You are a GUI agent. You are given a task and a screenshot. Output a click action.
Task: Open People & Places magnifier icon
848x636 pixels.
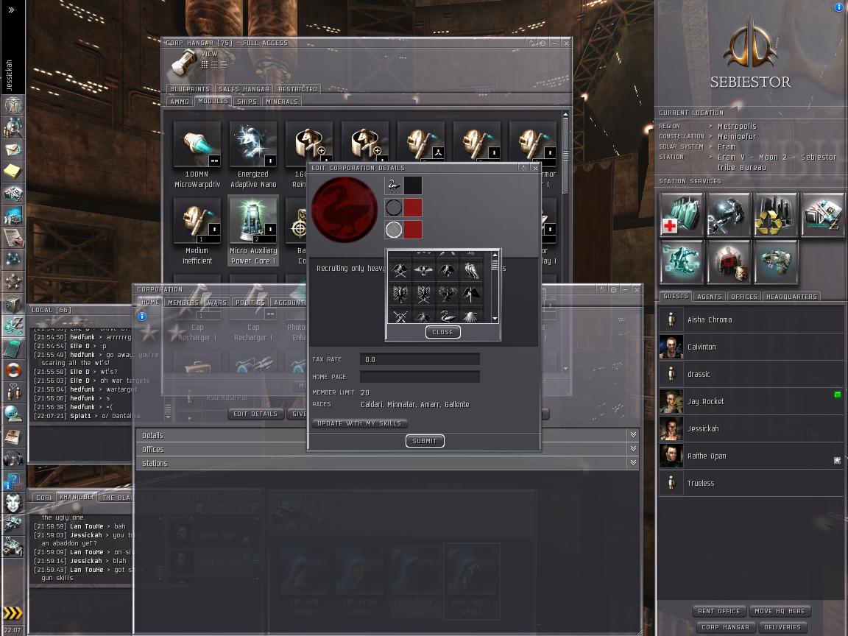pos(13,127)
